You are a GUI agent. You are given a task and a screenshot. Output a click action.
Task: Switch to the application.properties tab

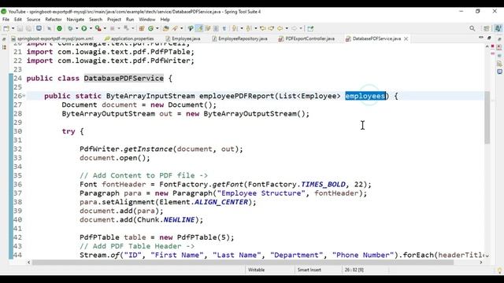click(x=129, y=39)
